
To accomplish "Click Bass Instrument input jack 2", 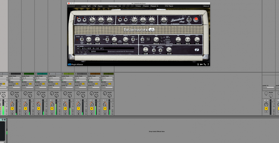I will point(84,20).
